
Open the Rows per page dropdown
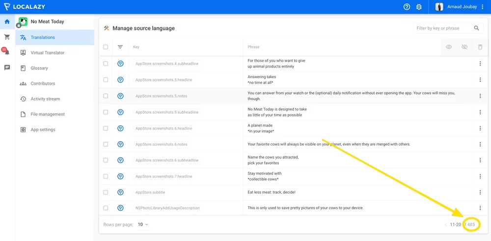point(143,224)
